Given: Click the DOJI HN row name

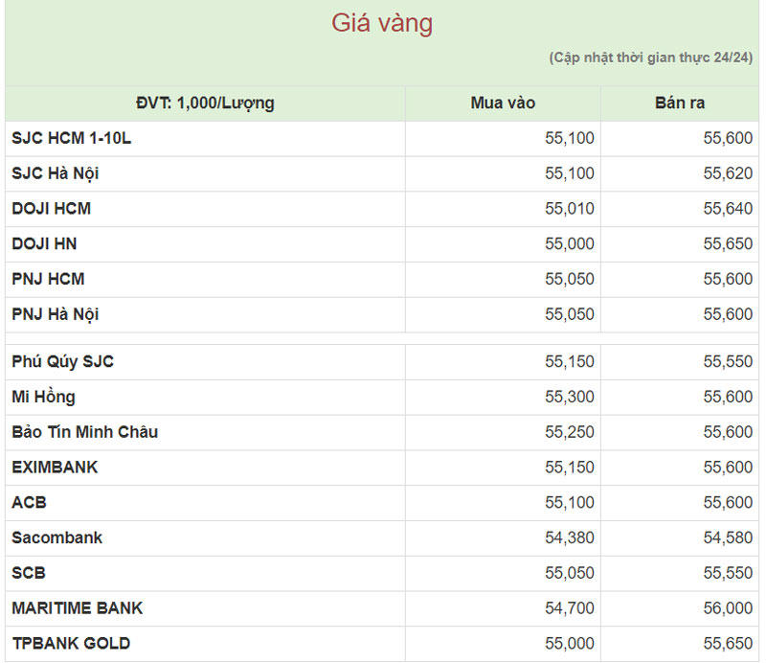Looking at the screenshot, I should pyautogui.click(x=44, y=244).
